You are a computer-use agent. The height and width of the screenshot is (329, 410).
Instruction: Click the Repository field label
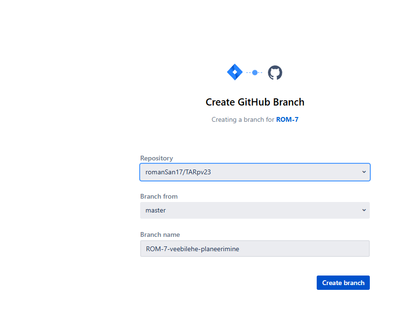[x=156, y=158]
